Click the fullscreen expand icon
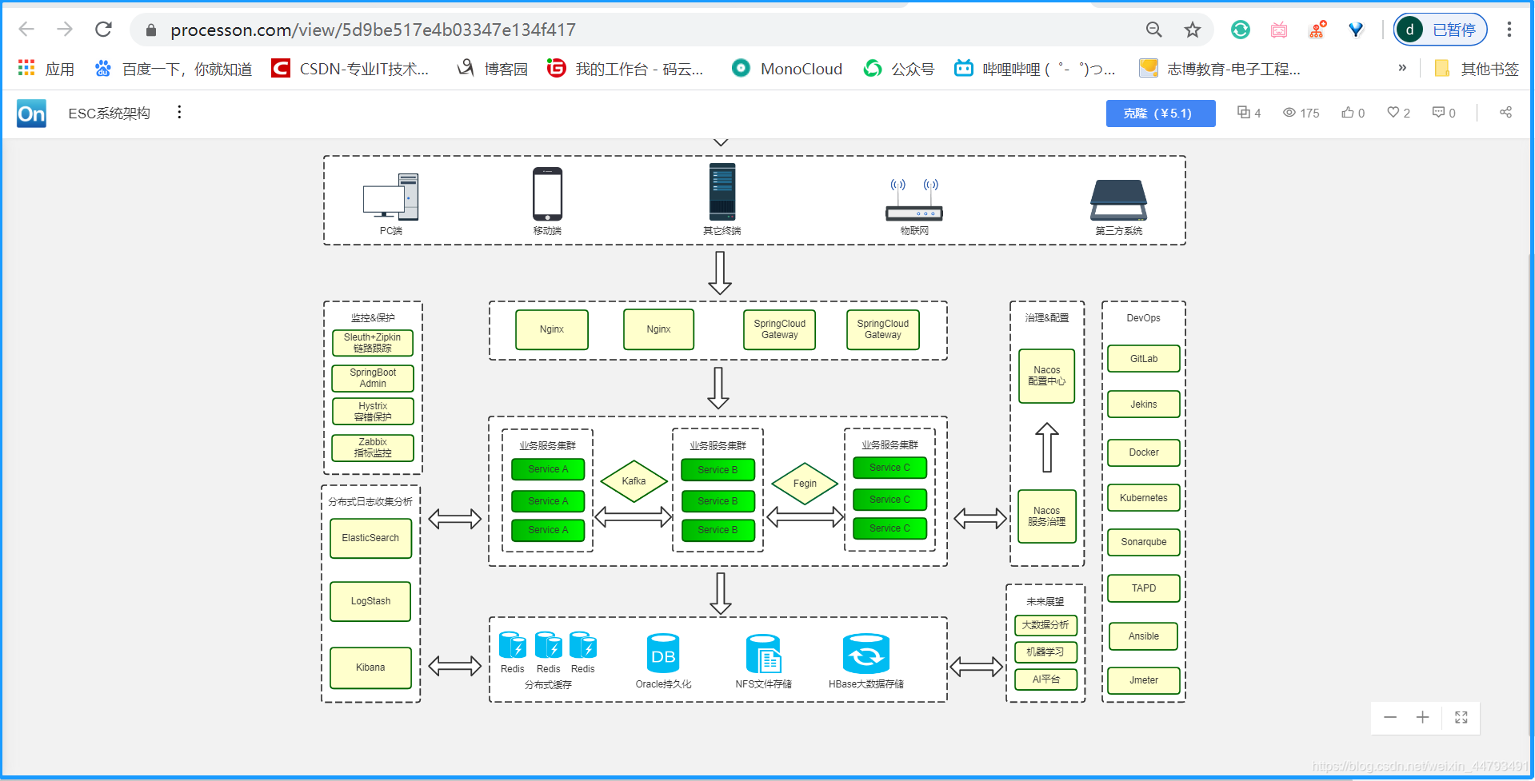Viewport: 1535px width, 781px height. click(1461, 718)
